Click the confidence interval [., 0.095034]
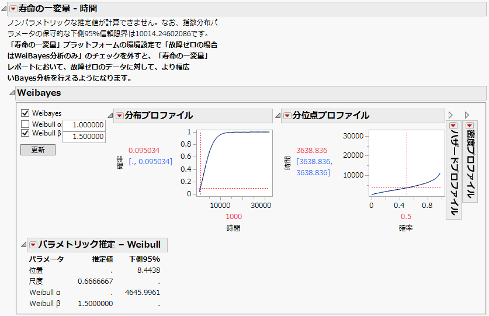 click(x=150, y=162)
